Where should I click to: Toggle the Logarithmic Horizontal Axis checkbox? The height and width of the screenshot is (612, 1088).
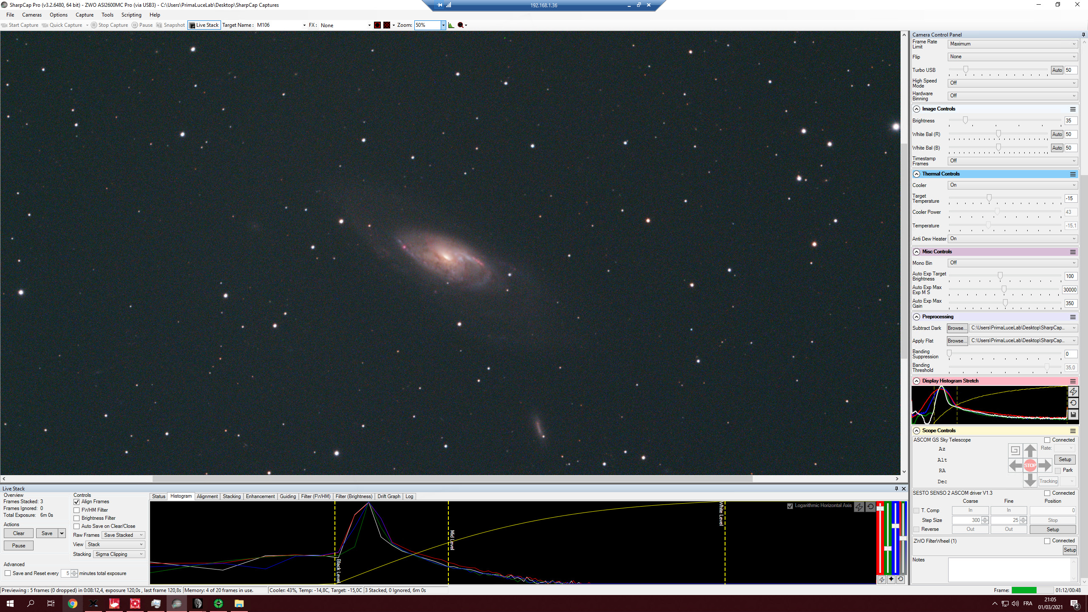[x=790, y=506]
